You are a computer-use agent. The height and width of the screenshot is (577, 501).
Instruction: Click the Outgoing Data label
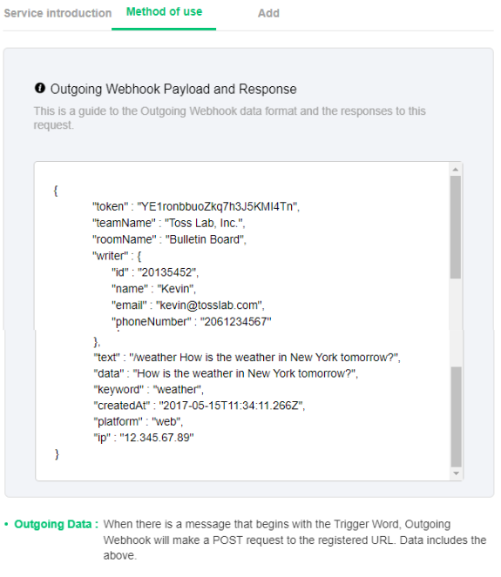click(x=56, y=524)
